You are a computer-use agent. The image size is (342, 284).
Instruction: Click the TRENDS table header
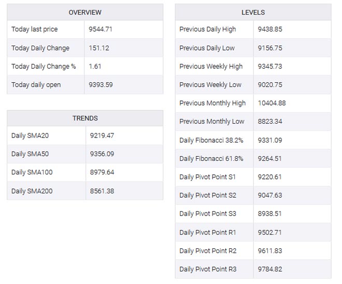pyautogui.click(x=85, y=118)
